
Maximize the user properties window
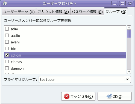point(122,4)
